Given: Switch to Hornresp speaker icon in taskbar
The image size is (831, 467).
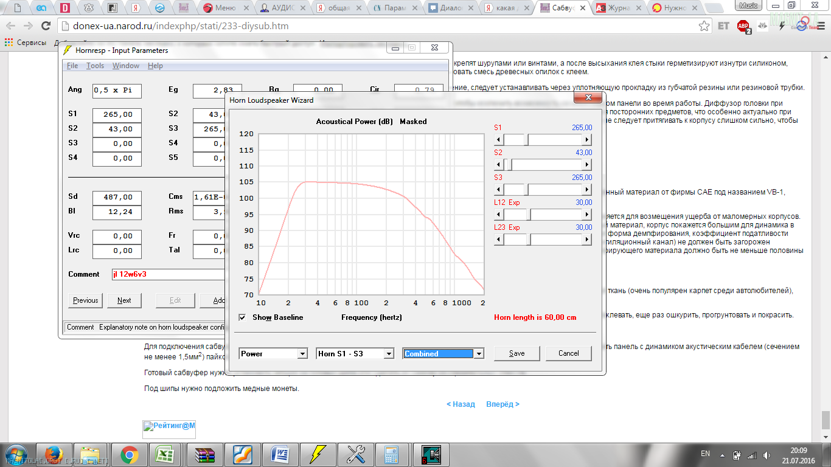Looking at the screenshot, I should [431, 454].
